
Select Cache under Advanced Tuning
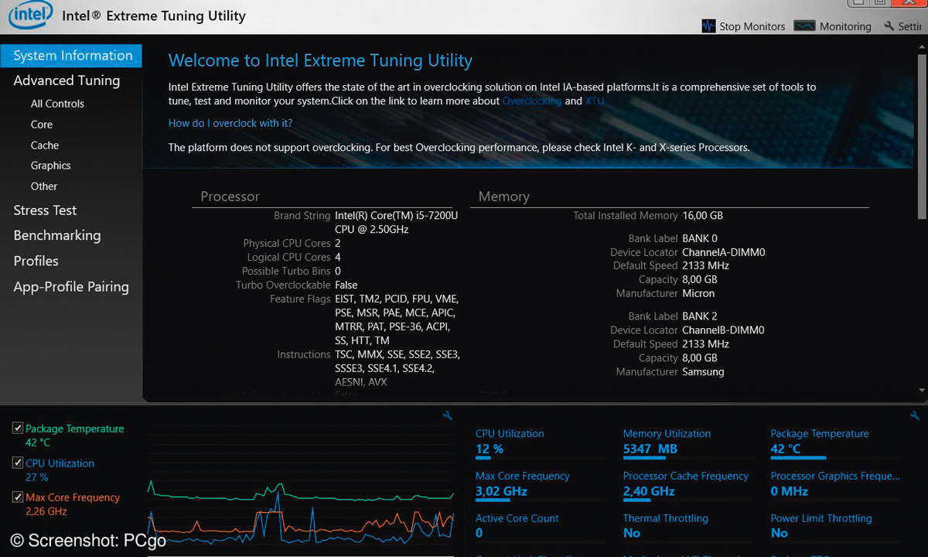(x=45, y=145)
